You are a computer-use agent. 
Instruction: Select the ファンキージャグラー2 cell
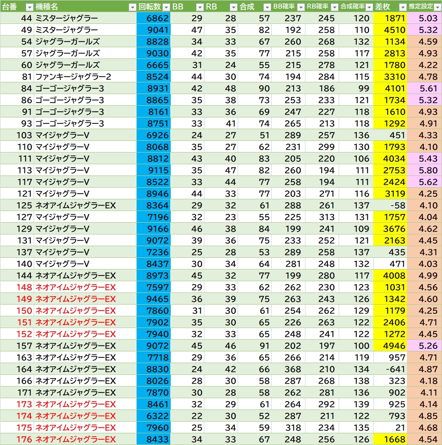(85, 77)
